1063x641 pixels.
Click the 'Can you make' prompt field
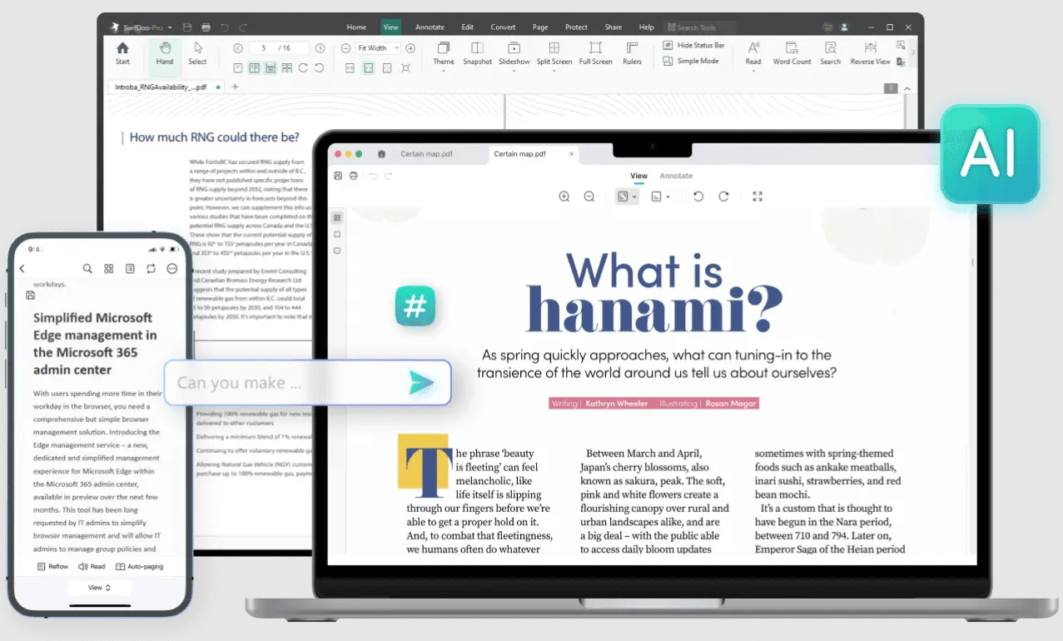(x=283, y=383)
